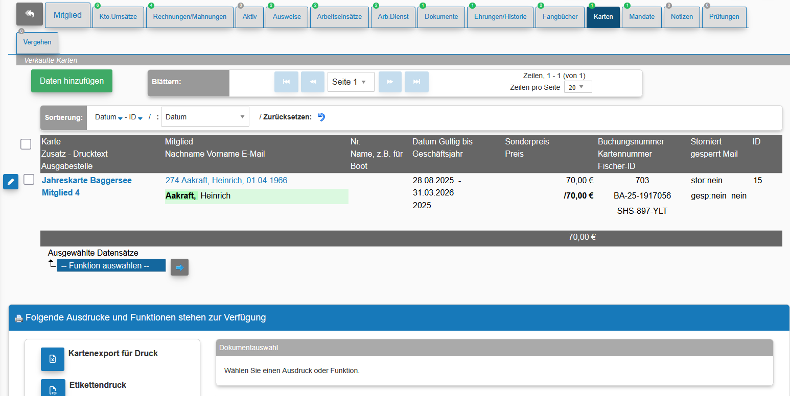Screen dimensions: 790x396
Task: Click card number BA-25-1917056
Action: pos(642,196)
